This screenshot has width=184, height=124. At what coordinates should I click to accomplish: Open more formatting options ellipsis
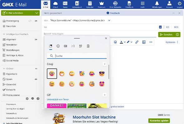click(151, 42)
